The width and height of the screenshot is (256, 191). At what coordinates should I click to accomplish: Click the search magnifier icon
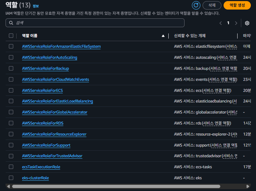11,23
